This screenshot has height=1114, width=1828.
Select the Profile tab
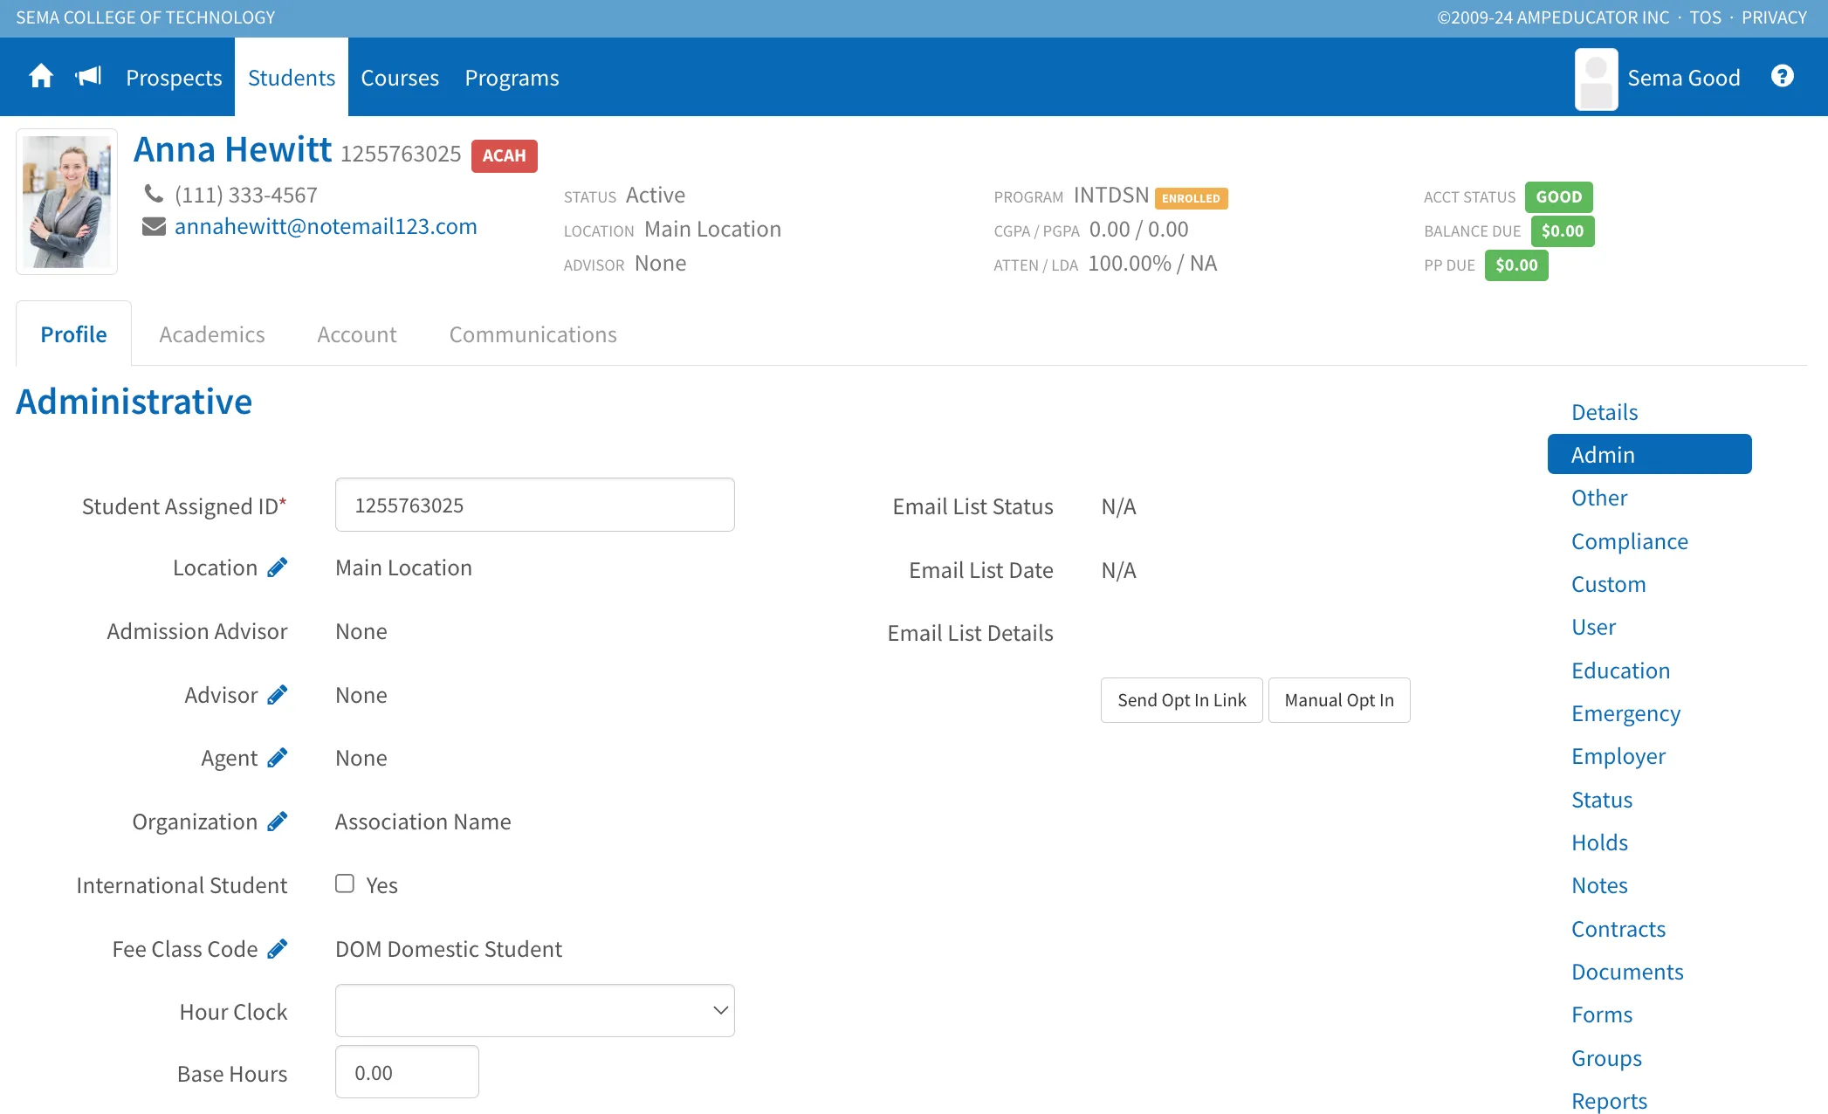[74, 334]
